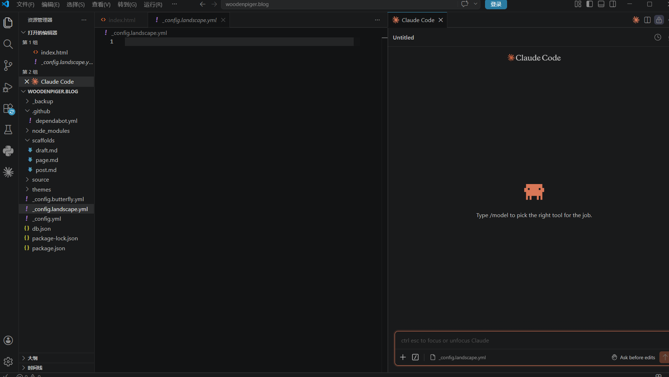
Task: Open the Source Control view
Action: (x=8, y=66)
